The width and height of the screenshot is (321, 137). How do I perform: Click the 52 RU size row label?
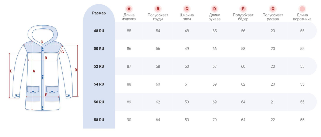click(x=99, y=66)
